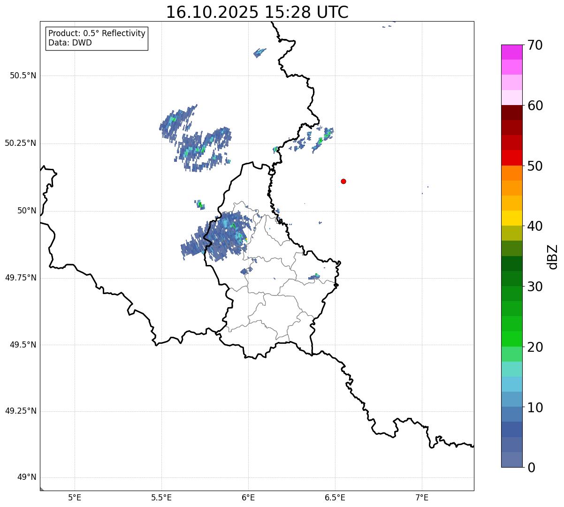The width and height of the screenshot is (564, 507).
Task: Click the 5.5°E longitude label
Action: coord(161,498)
